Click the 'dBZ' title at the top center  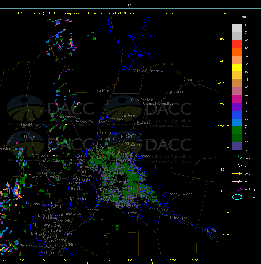click(x=130, y=4)
